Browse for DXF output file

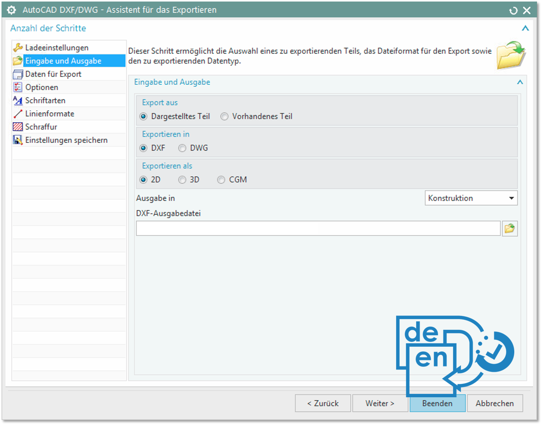(x=510, y=228)
